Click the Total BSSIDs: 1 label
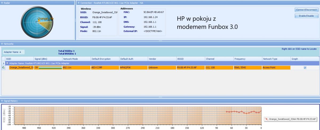Screen dimensions: 320x130 [67, 54]
